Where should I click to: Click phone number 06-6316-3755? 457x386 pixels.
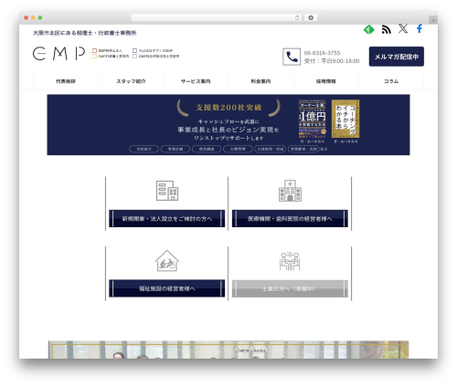point(322,53)
